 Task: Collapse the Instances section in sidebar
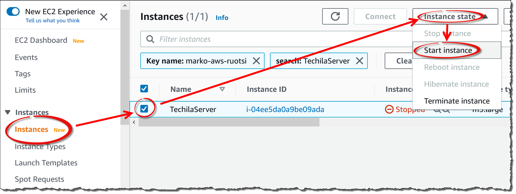[x=8, y=112]
